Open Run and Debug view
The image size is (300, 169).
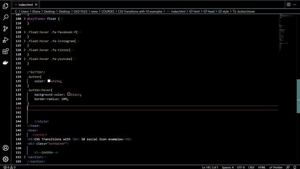(x=6, y=40)
